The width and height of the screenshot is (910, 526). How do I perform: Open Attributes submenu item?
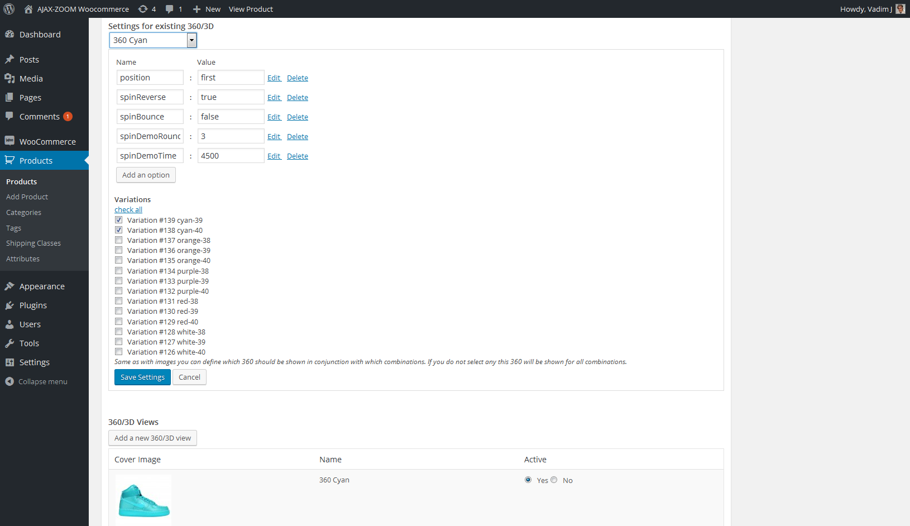[x=23, y=259]
